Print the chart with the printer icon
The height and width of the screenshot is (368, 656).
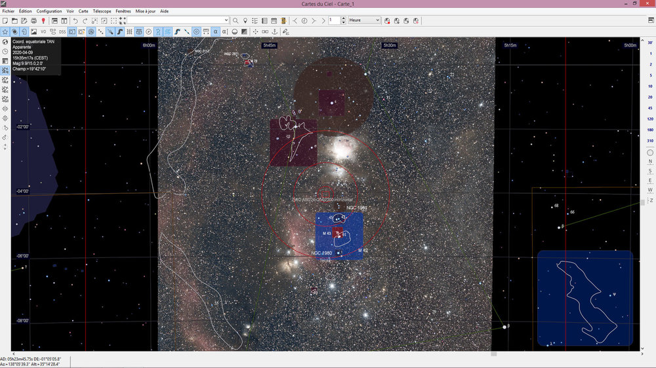(33, 20)
